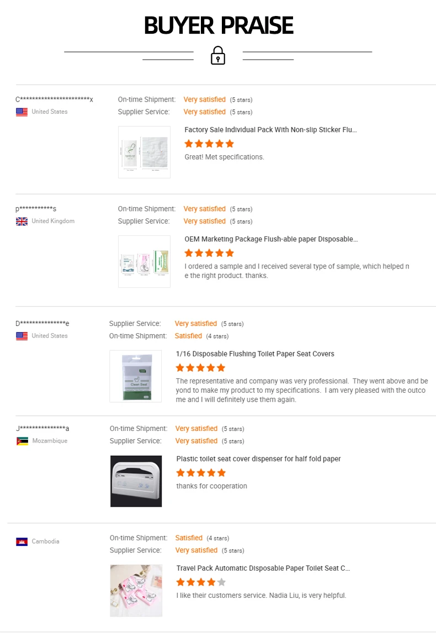The image size is (436, 637).
Task: Click the padlock icon under Buyer Praise
Action: click(x=218, y=55)
